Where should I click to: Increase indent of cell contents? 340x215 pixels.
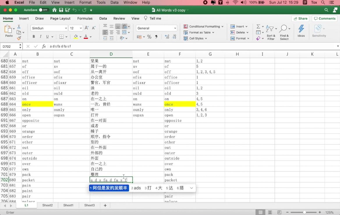[x=111, y=38]
